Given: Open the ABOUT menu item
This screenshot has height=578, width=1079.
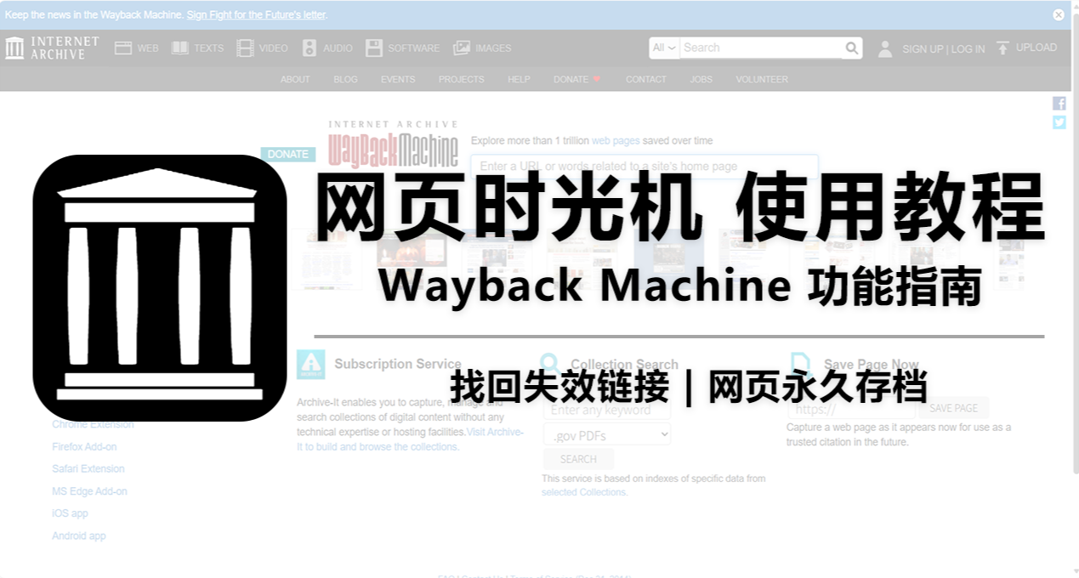Looking at the screenshot, I should [x=295, y=79].
